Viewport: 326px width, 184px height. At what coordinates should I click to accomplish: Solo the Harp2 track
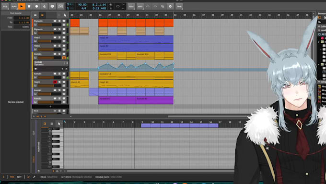click(x=59, y=46)
